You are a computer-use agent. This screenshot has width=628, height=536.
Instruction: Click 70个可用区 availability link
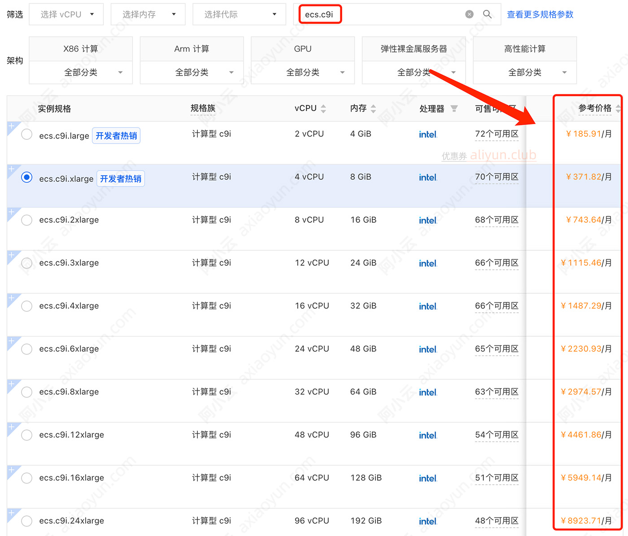[x=497, y=177]
